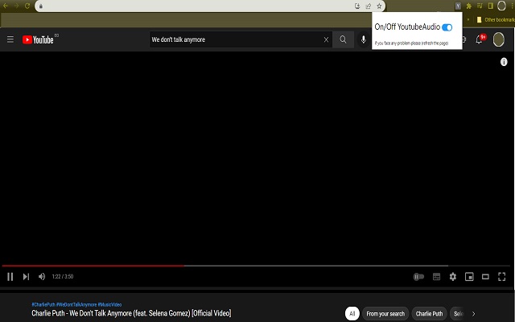This screenshot has height=322, width=515.
Task: Reload the browser page
Action: 27,6
